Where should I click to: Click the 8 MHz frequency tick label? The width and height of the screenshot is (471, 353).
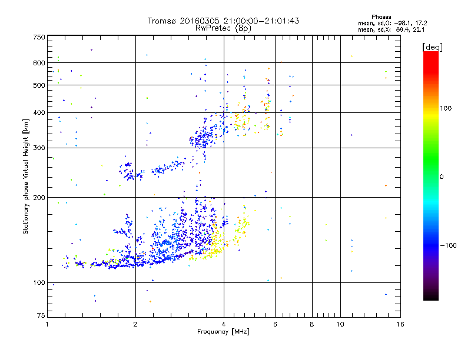coord(312,325)
